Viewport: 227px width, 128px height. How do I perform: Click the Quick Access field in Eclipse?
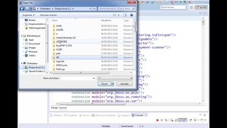(173, 7)
